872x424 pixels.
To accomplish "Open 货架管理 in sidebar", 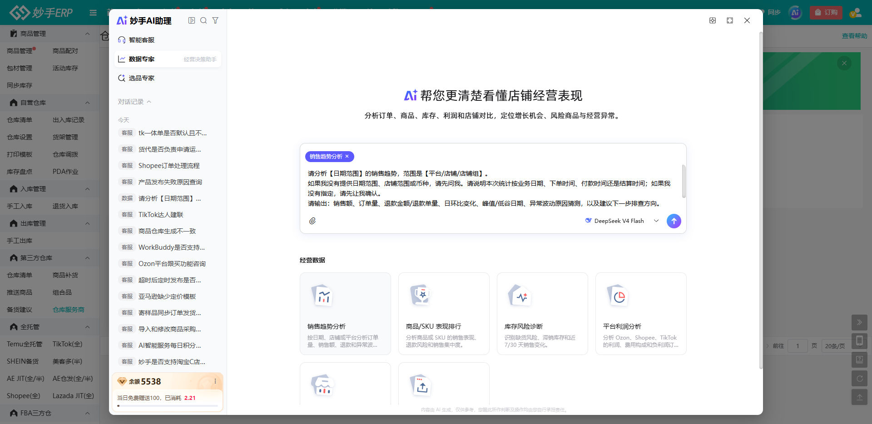I will coord(65,137).
